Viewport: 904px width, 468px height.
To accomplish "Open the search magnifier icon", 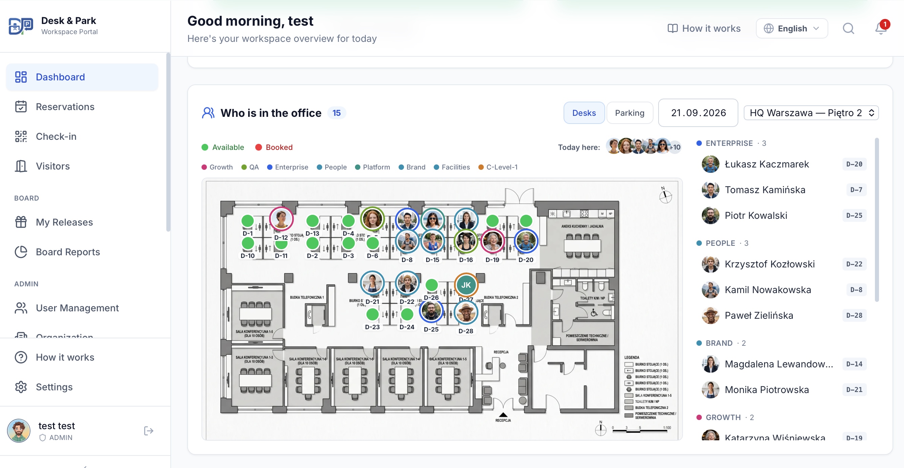I will 848,28.
